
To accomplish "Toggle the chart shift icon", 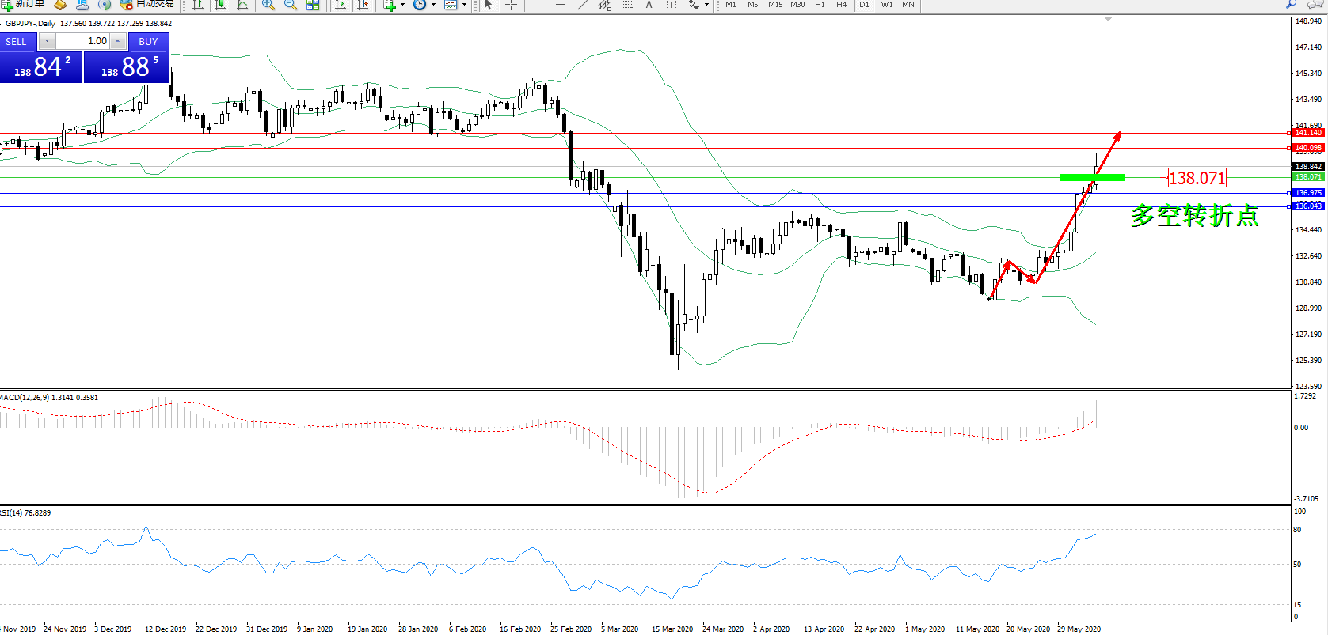I will tap(363, 5).
